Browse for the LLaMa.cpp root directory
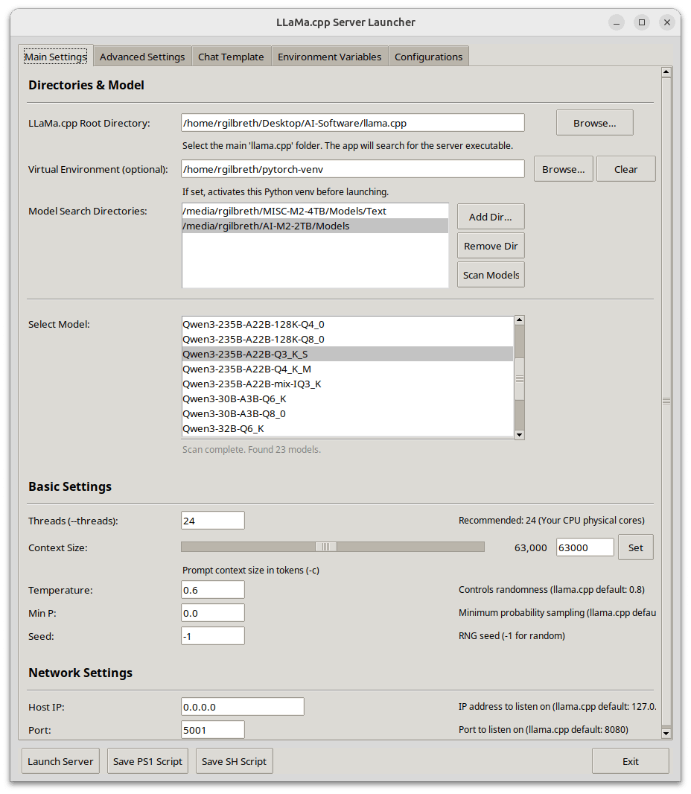 (594, 123)
